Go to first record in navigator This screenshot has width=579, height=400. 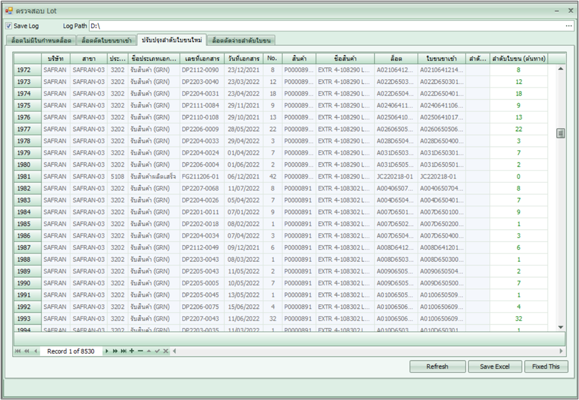[18, 351]
